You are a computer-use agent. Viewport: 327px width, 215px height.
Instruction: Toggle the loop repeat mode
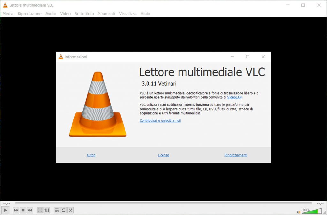click(64, 210)
